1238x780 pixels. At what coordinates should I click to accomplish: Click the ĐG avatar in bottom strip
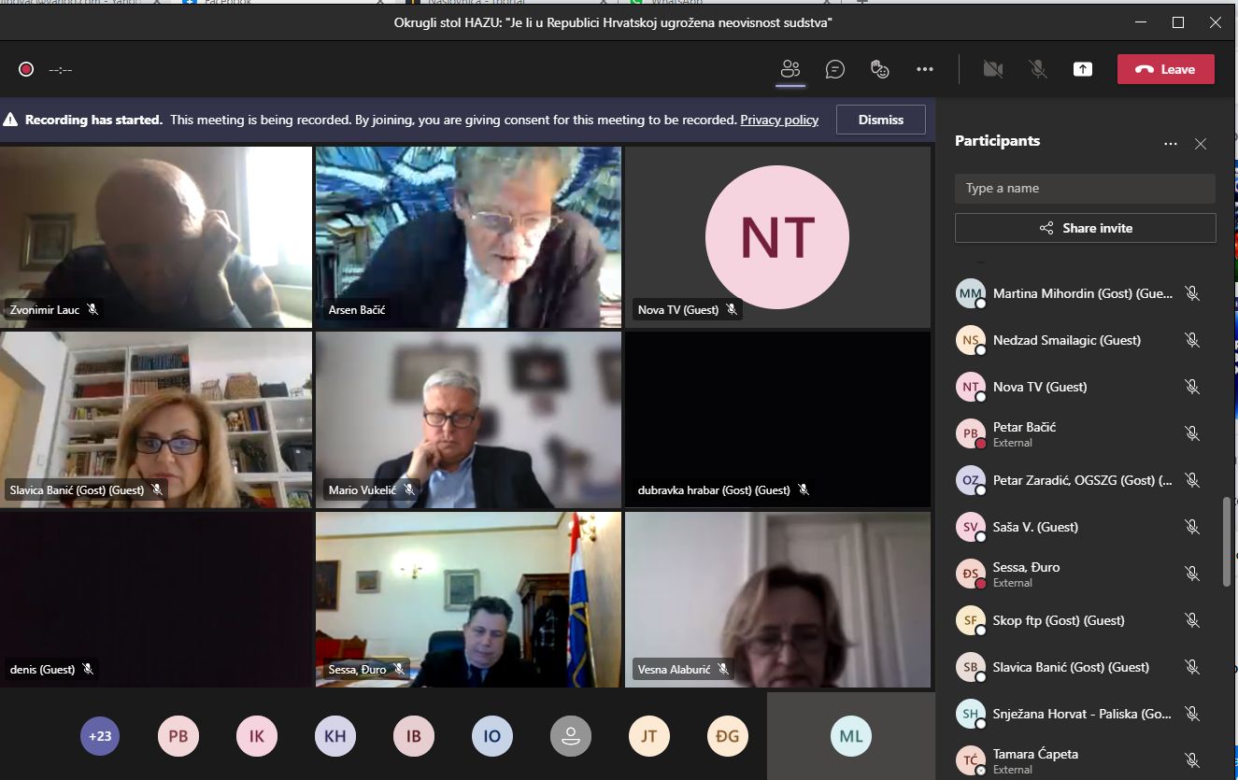click(728, 736)
